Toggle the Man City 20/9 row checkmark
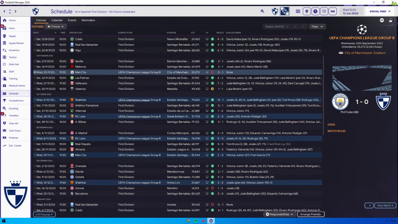The width and height of the screenshot is (398, 224). [x=35, y=72]
